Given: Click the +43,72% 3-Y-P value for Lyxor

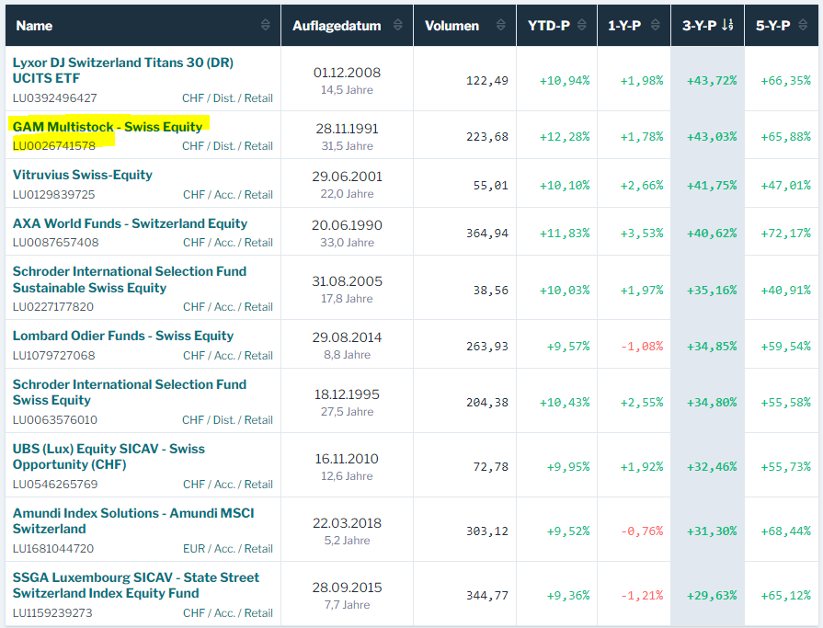Looking at the screenshot, I should coord(711,80).
